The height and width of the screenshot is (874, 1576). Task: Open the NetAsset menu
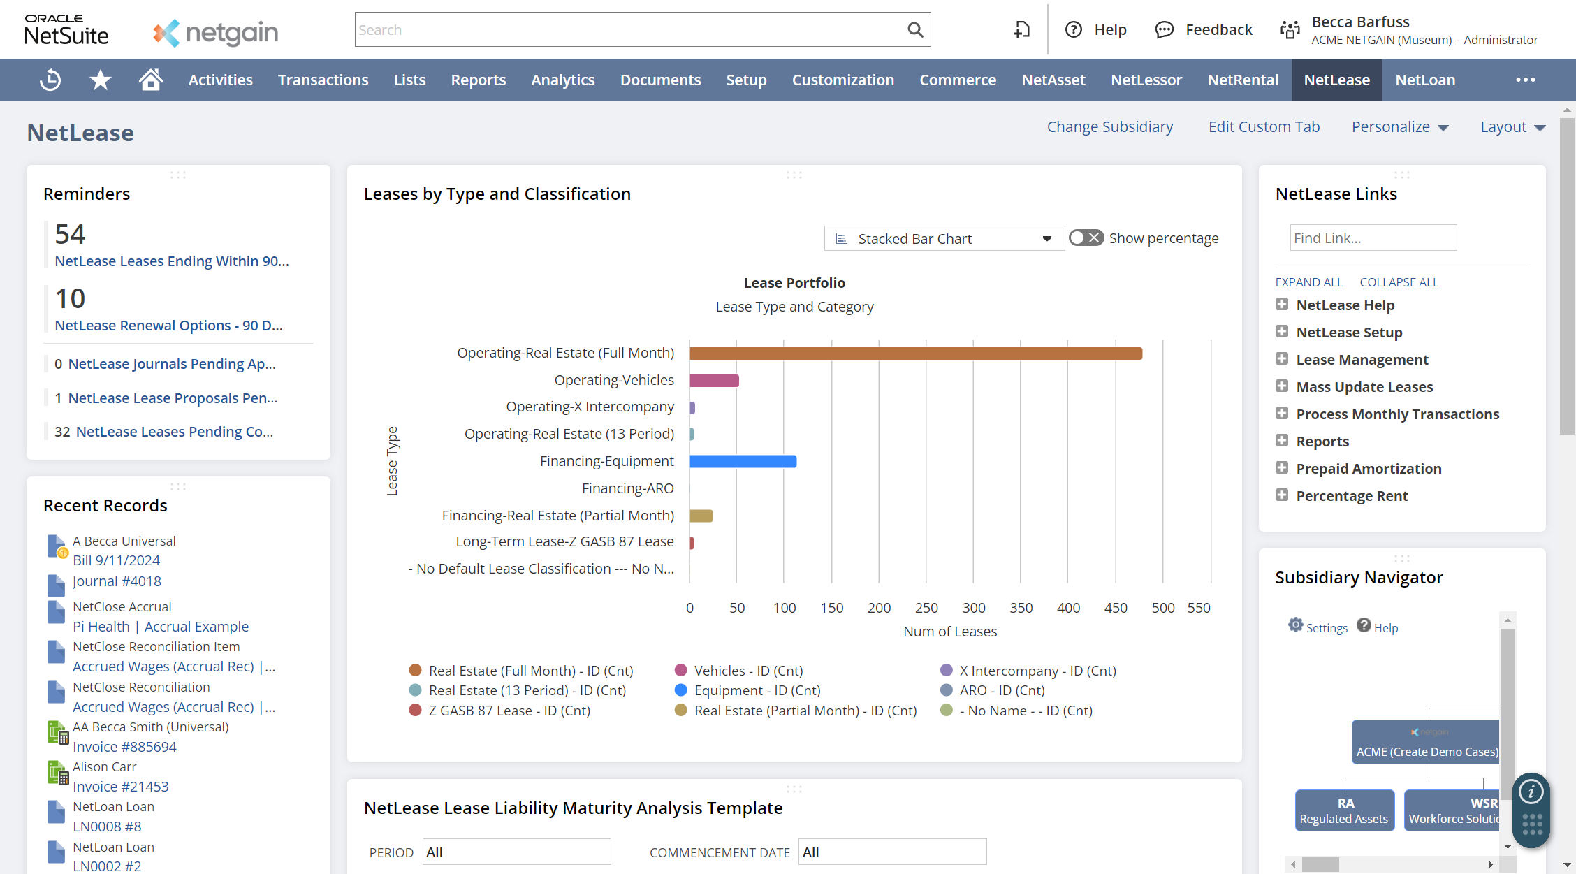(1053, 80)
